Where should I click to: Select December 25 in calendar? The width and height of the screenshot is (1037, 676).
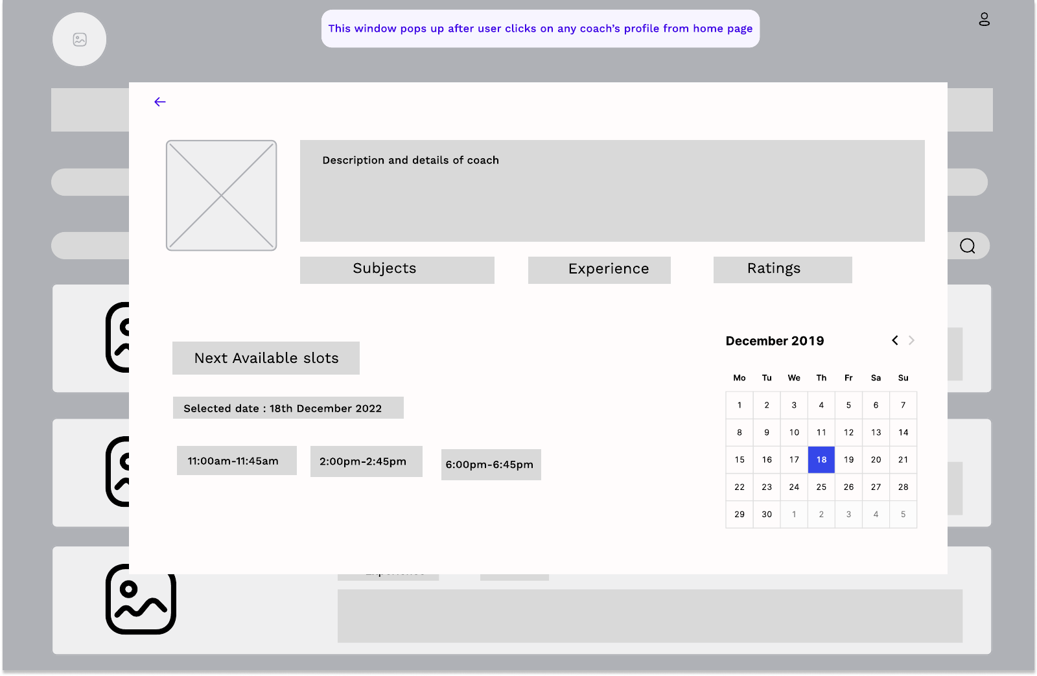(821, 487)
